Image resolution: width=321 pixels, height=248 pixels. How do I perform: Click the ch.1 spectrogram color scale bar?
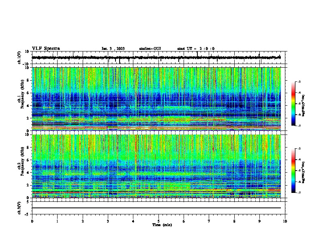293,104
